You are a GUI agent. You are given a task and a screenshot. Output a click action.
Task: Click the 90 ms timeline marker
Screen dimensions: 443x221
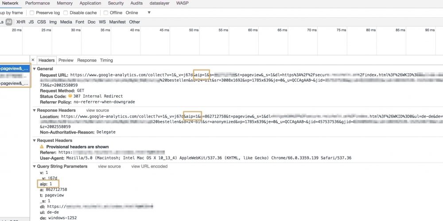pos(430,30)
